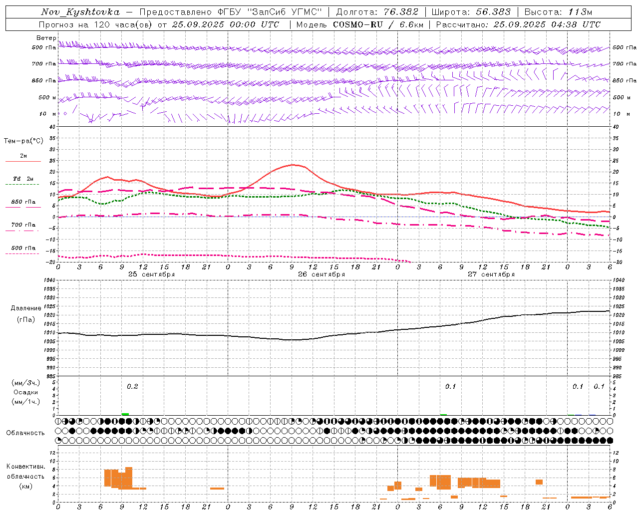The width and height of the screenshot is (639, 511).
Task: Click the 0.2 precipitation value
Action: coord(132,387)
